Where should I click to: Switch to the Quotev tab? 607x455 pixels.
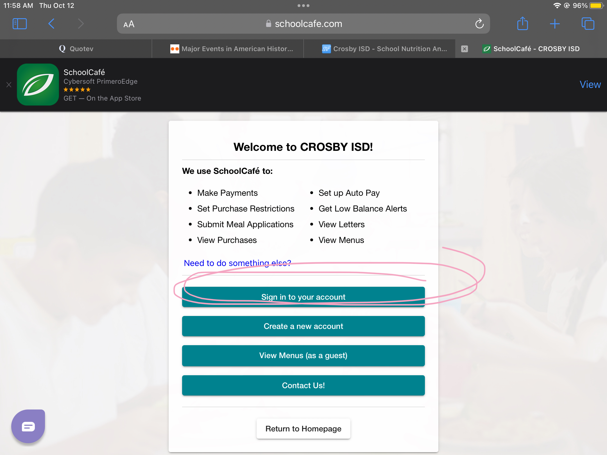coord(76,49)
